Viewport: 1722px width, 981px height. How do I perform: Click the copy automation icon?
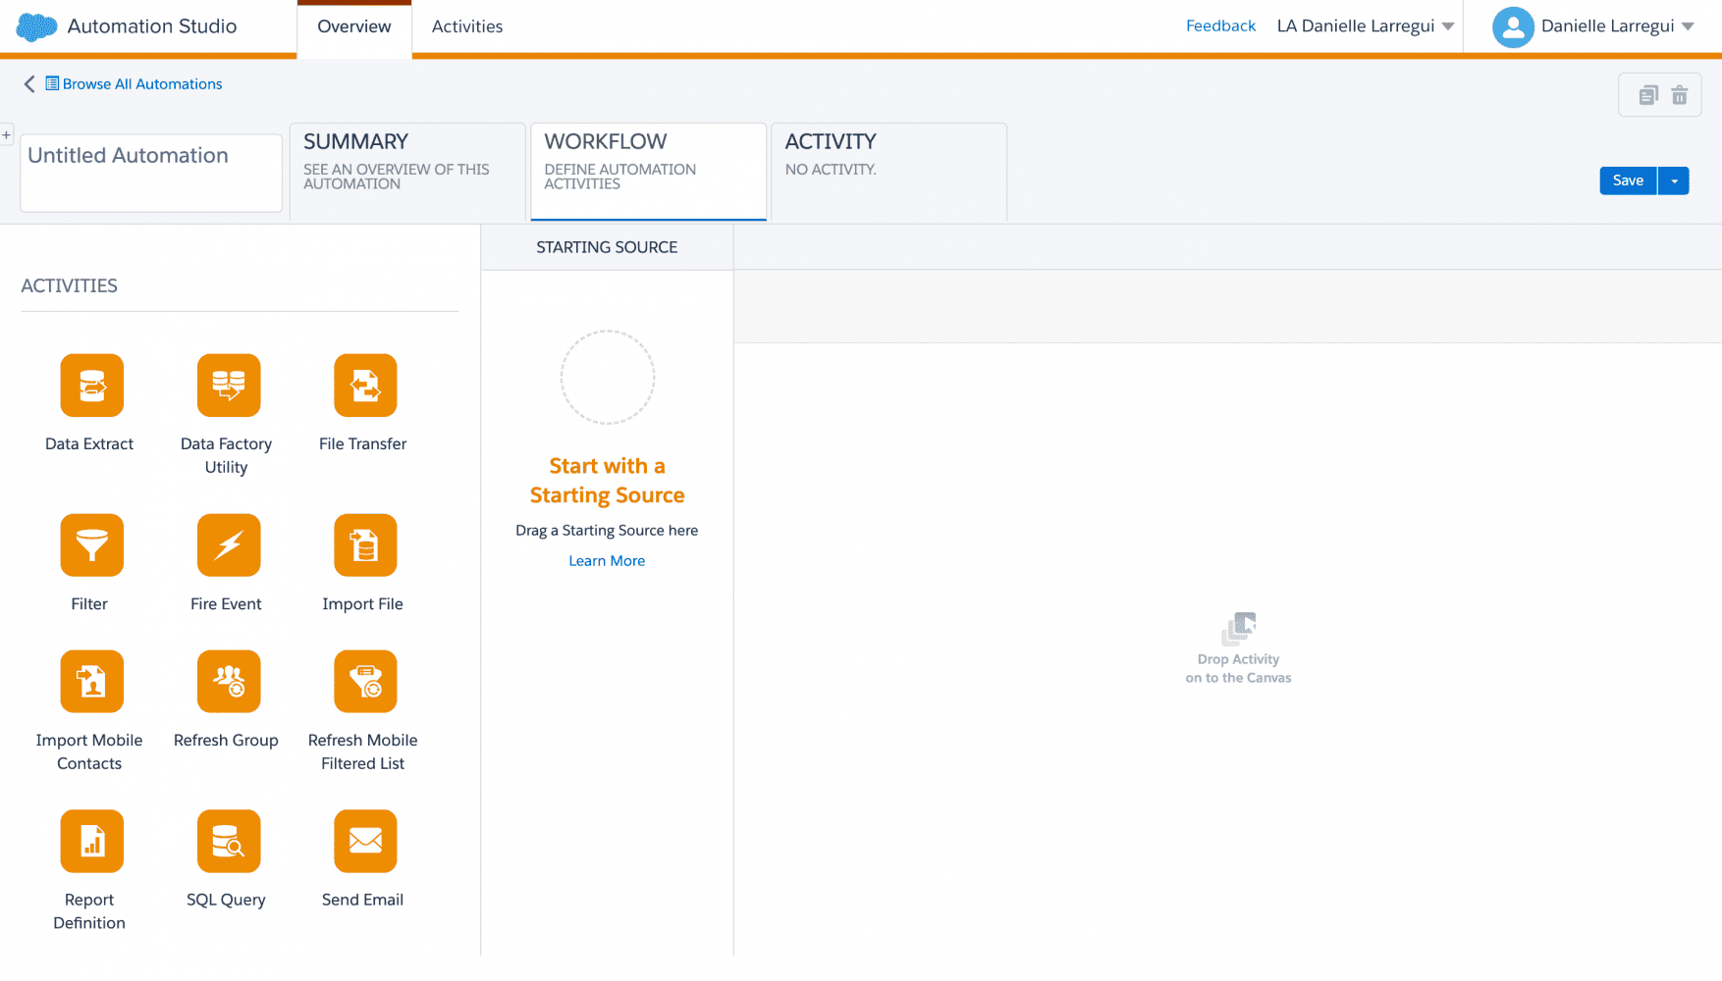(1648, 95)
